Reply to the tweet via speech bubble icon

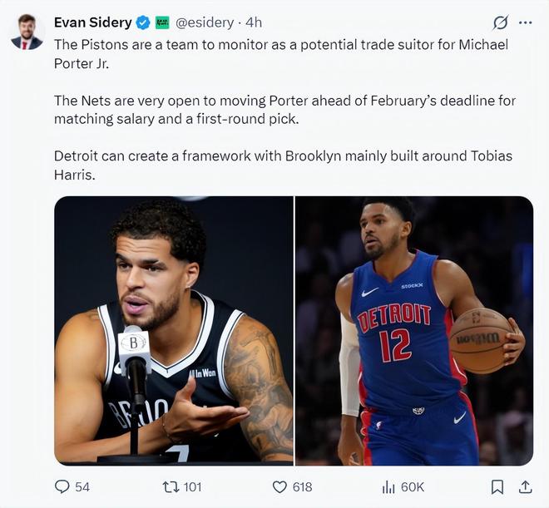coord(62,486)
